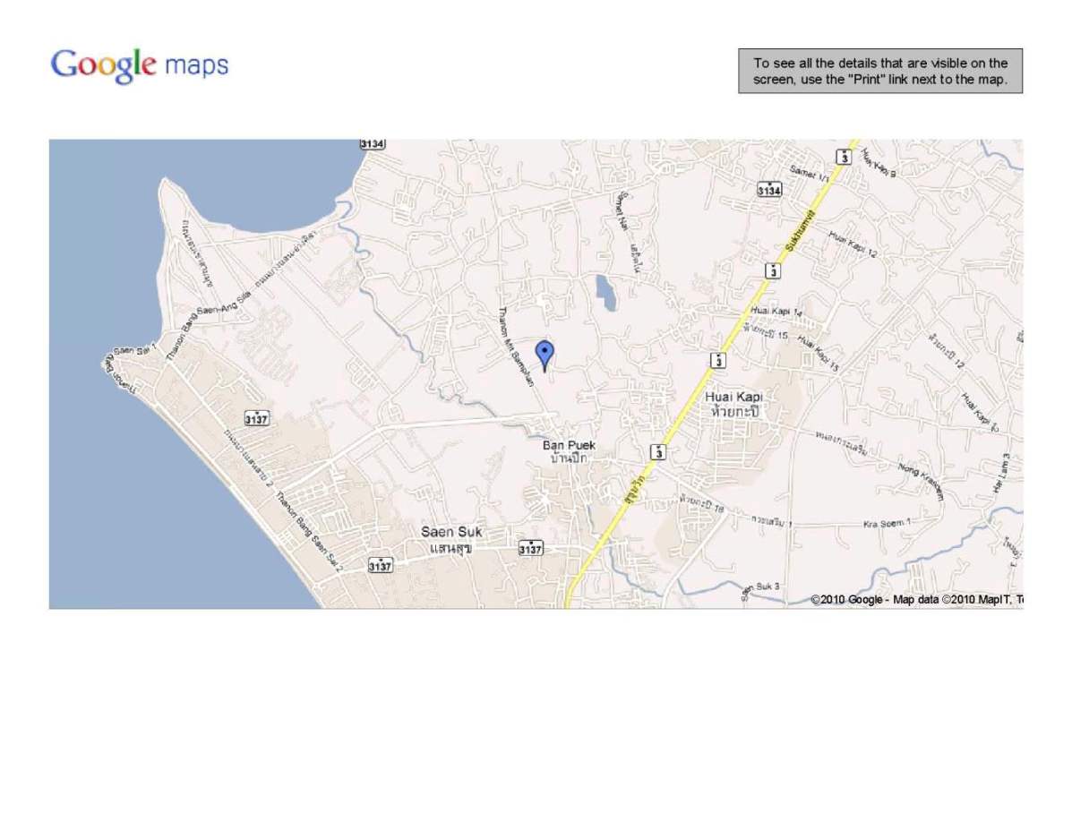Click the blue location marker pin

pyautogui.click(x=545, y=356)
